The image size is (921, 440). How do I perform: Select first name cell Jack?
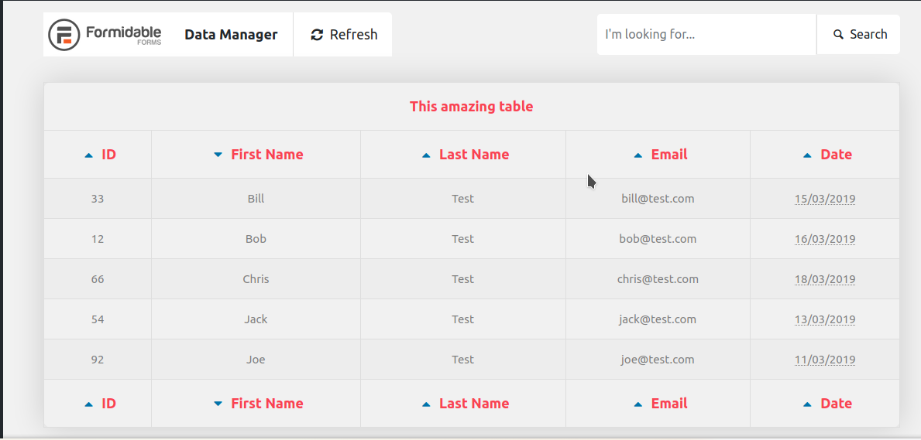(x=256, y=319)
